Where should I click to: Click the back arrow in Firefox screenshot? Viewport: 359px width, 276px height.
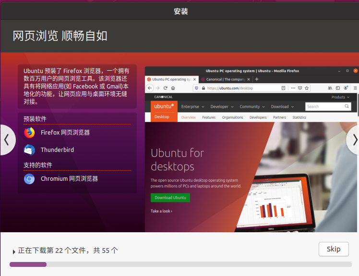tap(150, 88)
